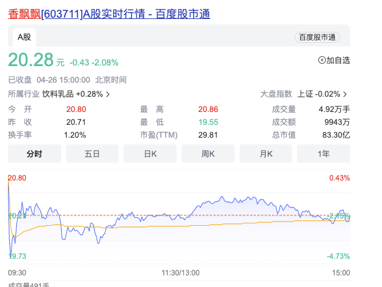The image size is (382, 287).
Task: Switch to the 分时 intraday chart
Action: [x=34, y=154]
